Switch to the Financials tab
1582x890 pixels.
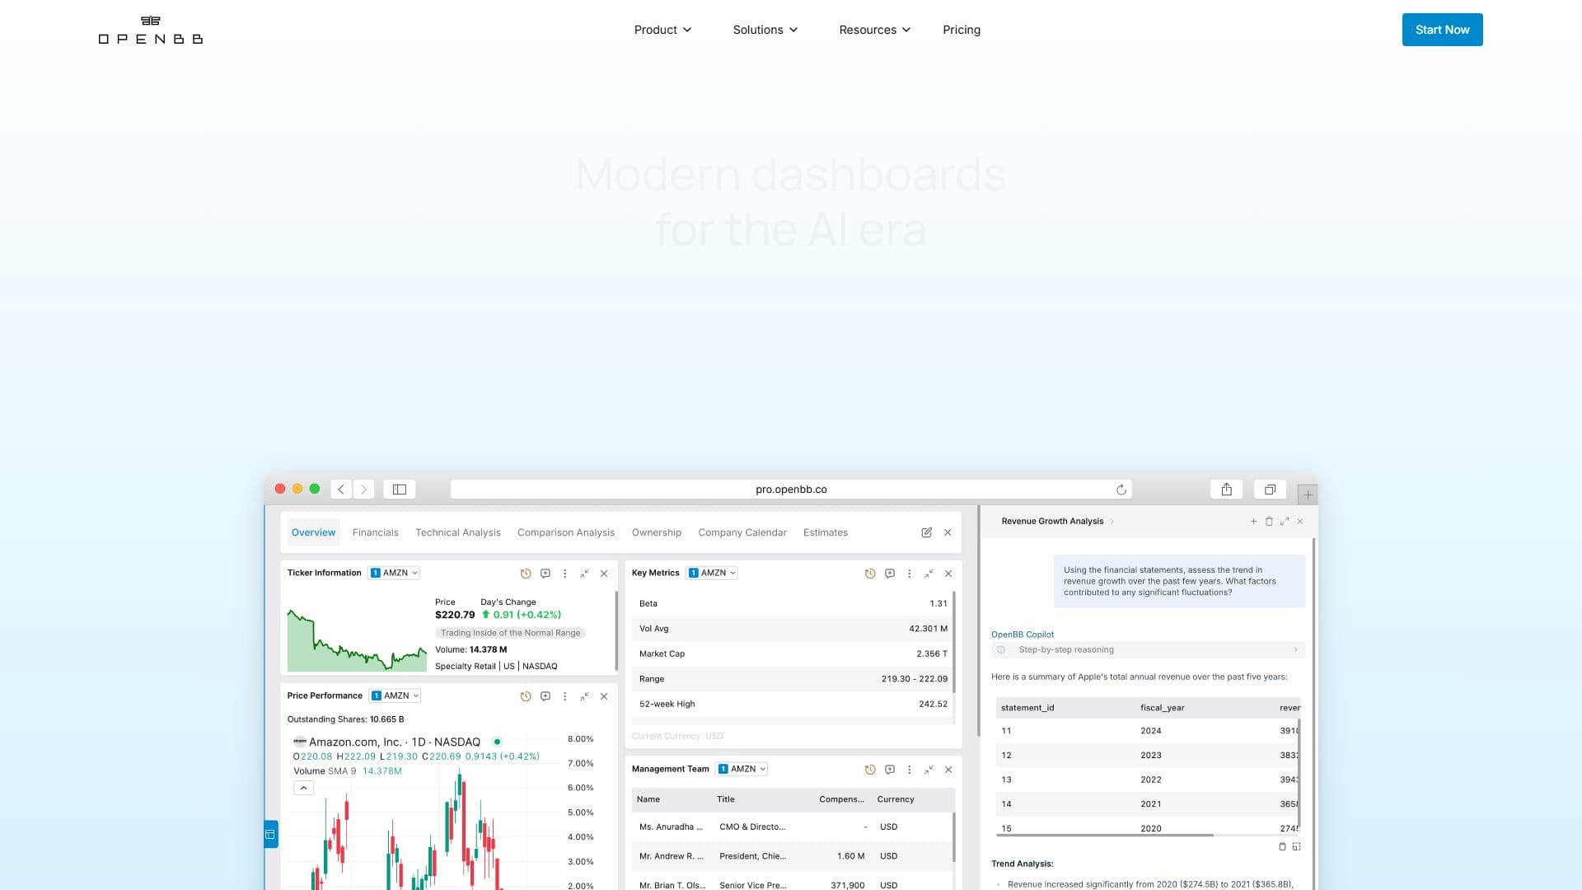pyautogui.click(x=375, y=532)
